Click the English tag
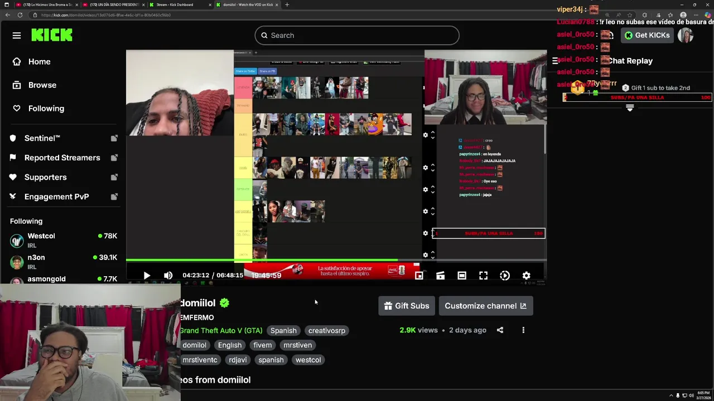 [230, 345]
